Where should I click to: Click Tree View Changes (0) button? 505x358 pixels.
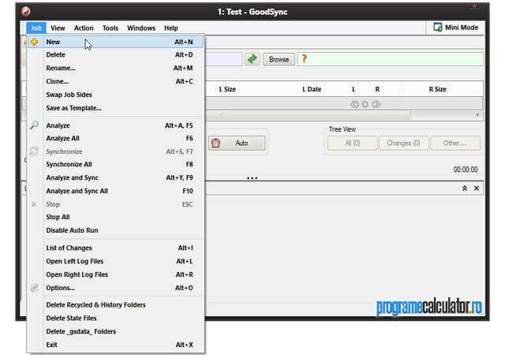403,143
